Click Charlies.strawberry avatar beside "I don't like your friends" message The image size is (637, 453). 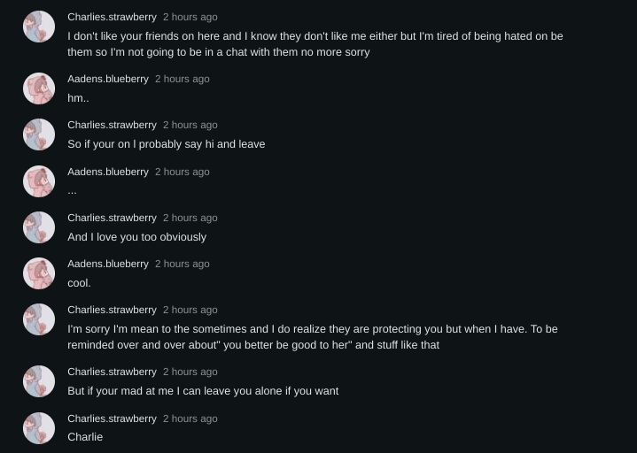coord(39,27)
